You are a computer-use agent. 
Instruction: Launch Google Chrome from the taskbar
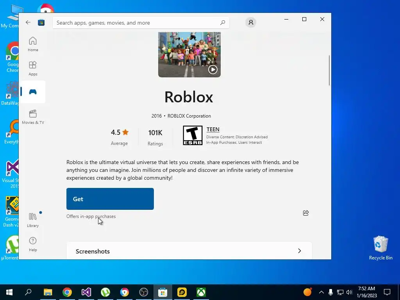(67, 292)
